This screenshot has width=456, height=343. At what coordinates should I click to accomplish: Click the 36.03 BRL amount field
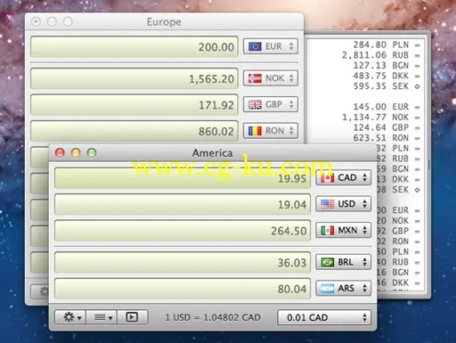[x=183, y=263]
